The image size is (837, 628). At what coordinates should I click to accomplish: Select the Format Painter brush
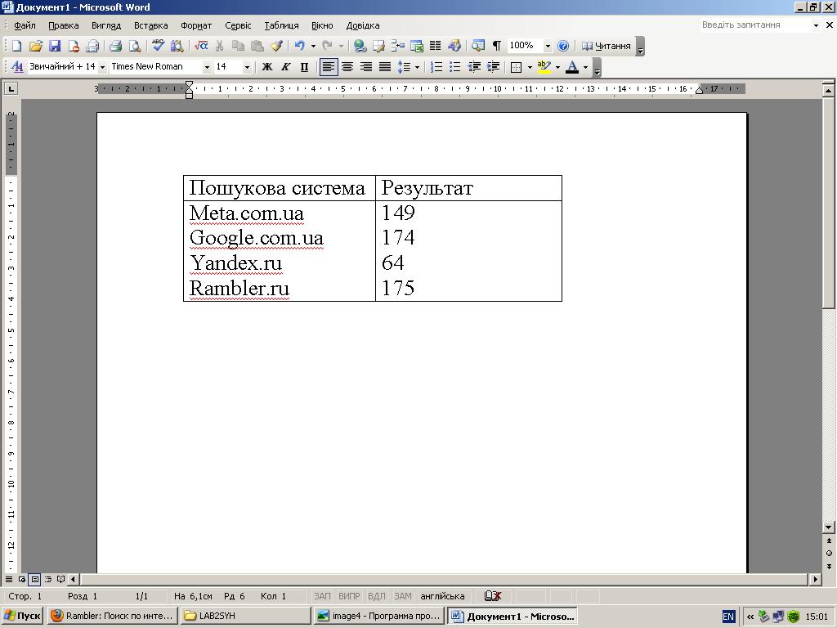tap(276, 46)
